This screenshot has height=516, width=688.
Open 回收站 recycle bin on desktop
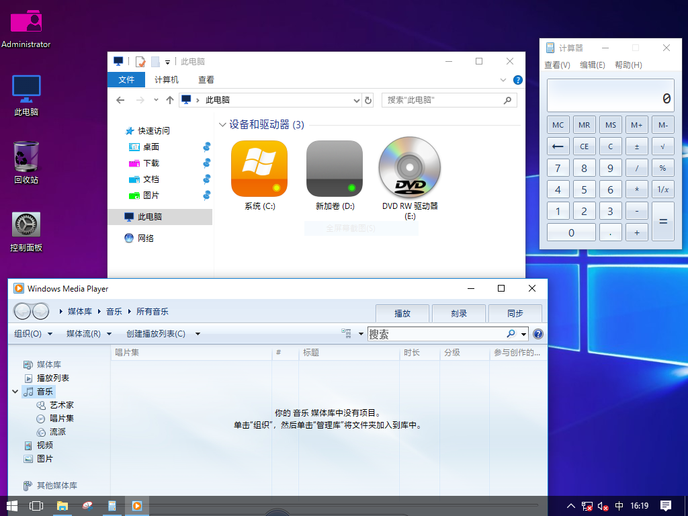pyautogui.click(x=26, y=157)
